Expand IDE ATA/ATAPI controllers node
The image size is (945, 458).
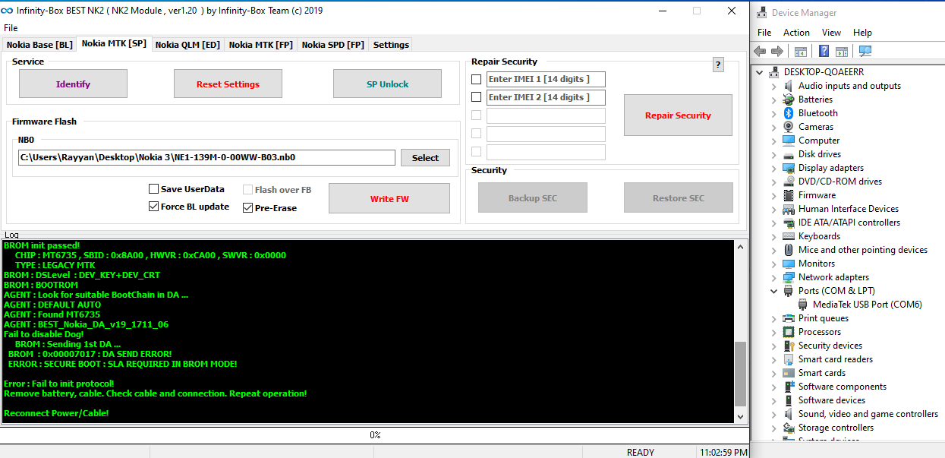point(774,223)
